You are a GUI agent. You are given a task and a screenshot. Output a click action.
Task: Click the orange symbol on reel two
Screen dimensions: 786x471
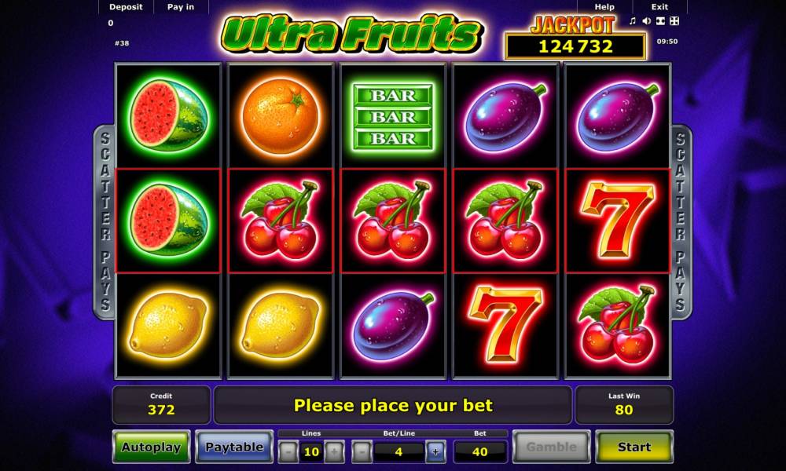281,116
